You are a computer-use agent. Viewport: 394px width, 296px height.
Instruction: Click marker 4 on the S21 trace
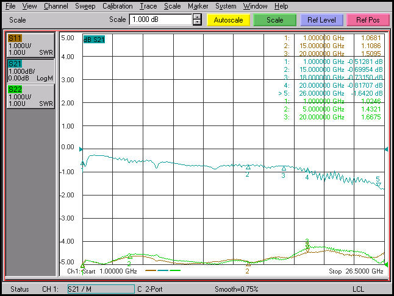307,171
